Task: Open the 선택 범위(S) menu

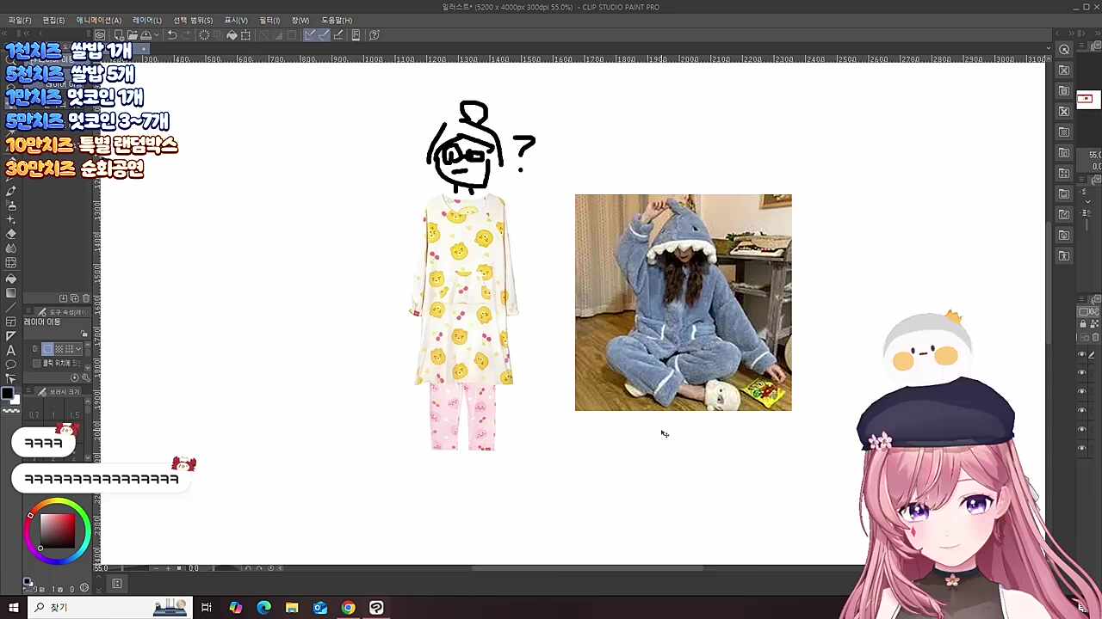Action: pos(193,20)
